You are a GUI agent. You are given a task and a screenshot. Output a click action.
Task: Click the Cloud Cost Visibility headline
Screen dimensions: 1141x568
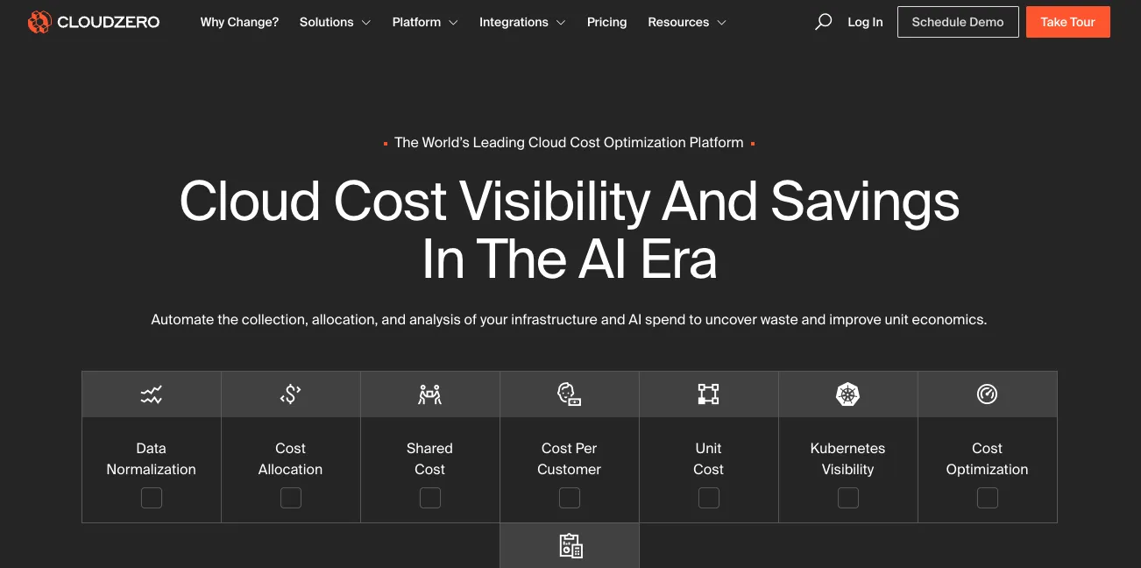click(x=570, y=230)
